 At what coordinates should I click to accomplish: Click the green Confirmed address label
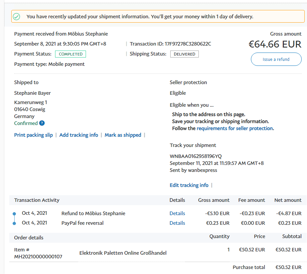[26, 123]
